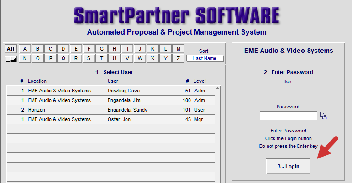
Task: Filter users by letter B
Action: pyautogui.click(x=38, y=49)
